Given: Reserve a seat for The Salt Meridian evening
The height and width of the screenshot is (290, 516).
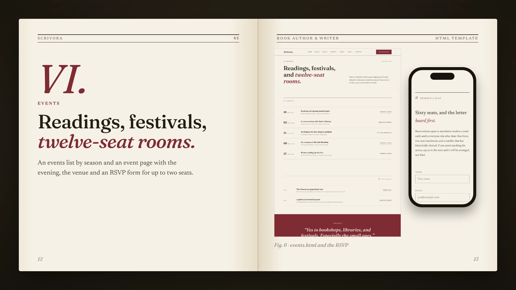Looking at the screenshot, I should 386,143.
